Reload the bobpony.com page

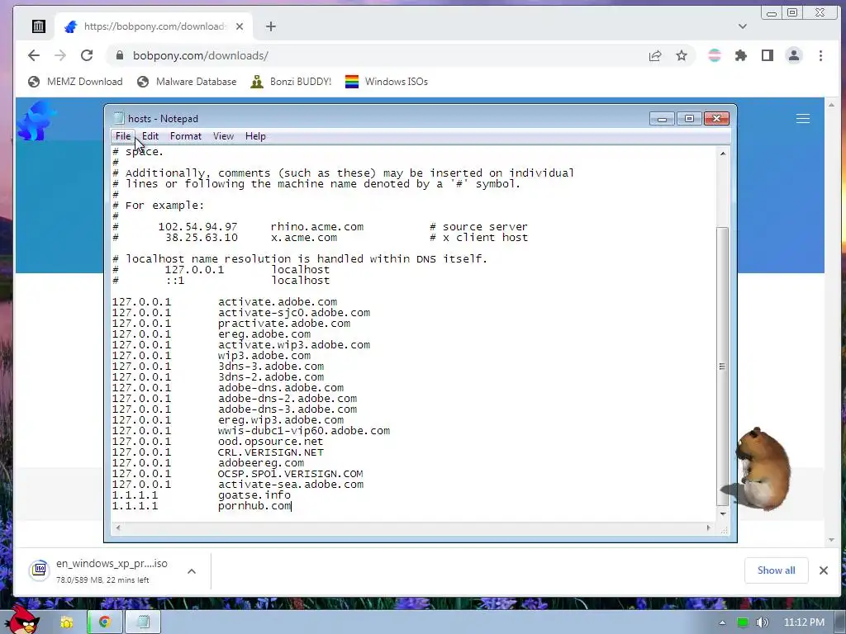click(87, 55)
